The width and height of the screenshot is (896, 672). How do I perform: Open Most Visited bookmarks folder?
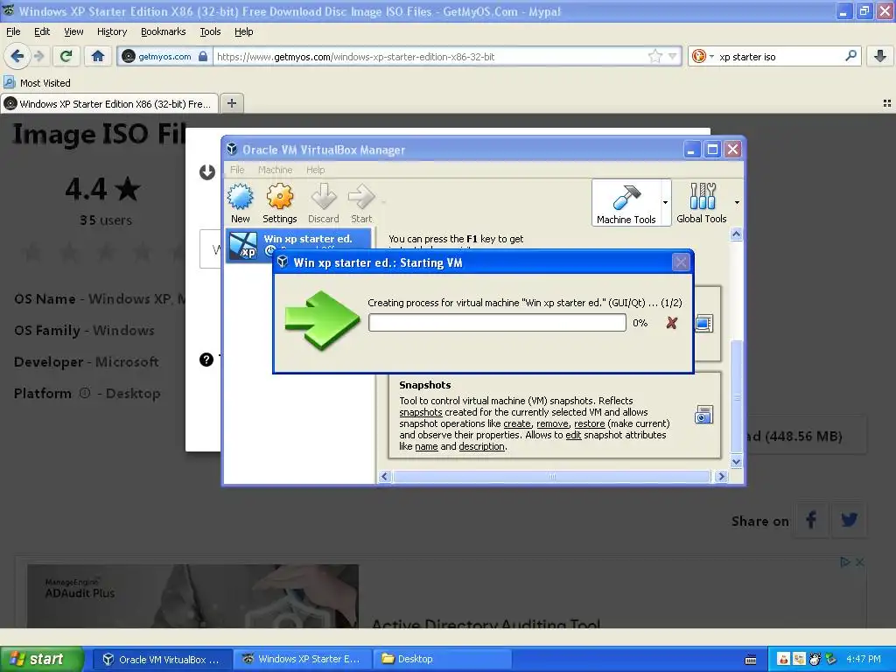37,83
